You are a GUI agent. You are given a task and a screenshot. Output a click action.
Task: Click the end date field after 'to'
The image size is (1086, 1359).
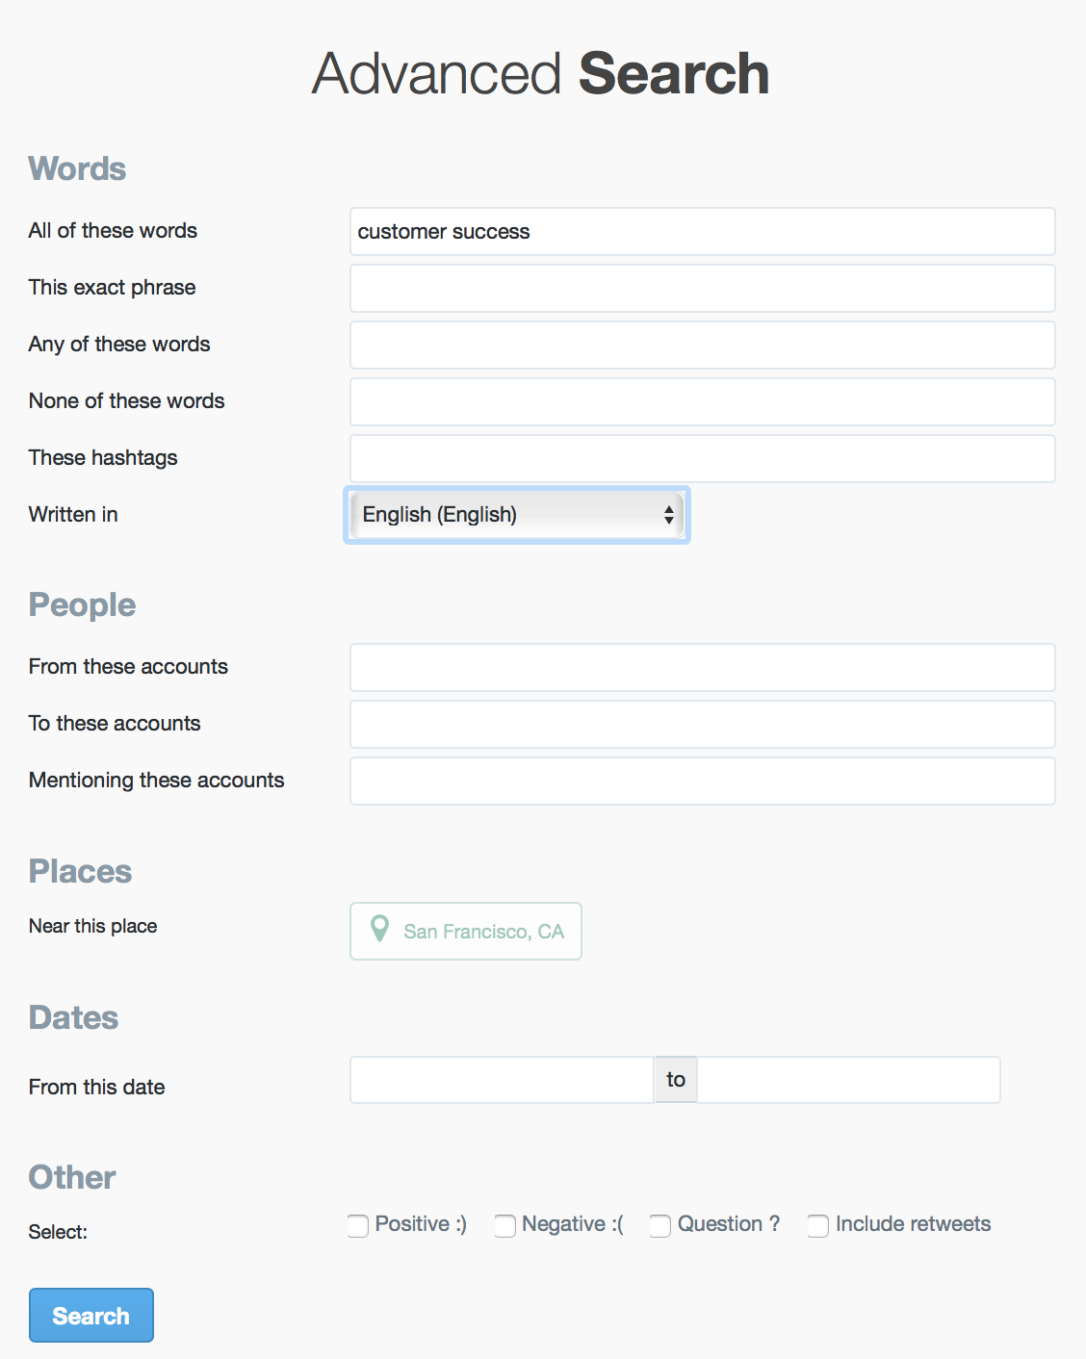849,1080
